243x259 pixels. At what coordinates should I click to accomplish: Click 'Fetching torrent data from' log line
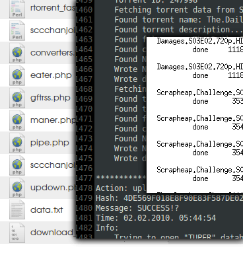click(x=178, y=10)
